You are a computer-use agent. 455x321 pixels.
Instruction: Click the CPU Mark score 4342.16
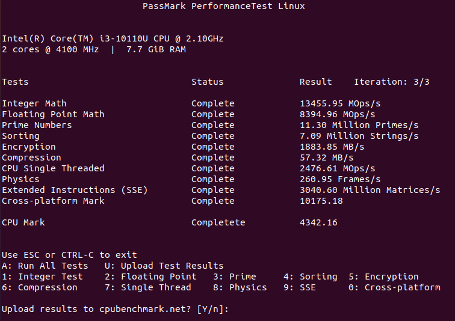318,222
